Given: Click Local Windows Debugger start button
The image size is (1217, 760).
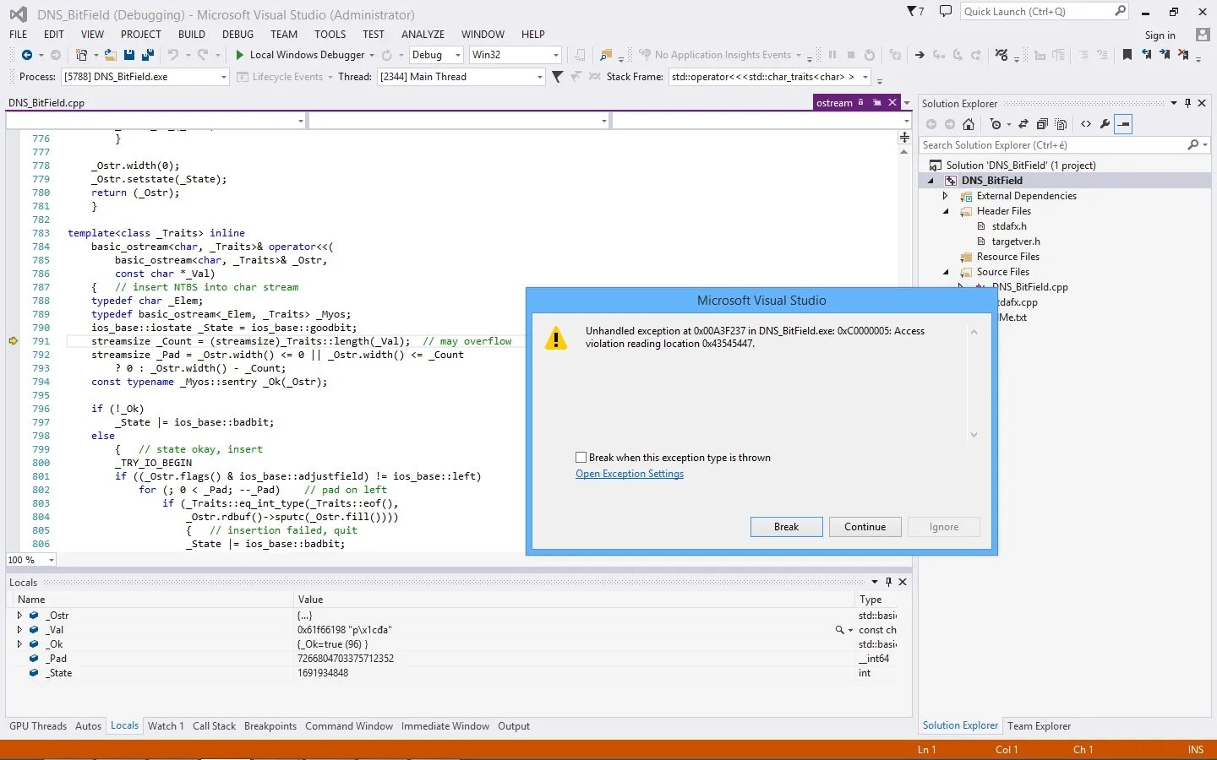Looking at the screenshot, I should 300,55.
